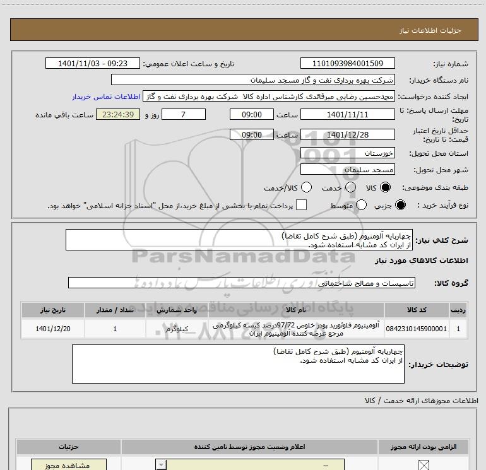Open the license status dropdown arrow
Viewport: 486px width, 470px height.
tap(161, 465)
